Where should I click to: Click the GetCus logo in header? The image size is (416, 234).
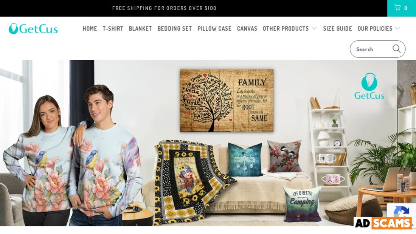point(33,29)
